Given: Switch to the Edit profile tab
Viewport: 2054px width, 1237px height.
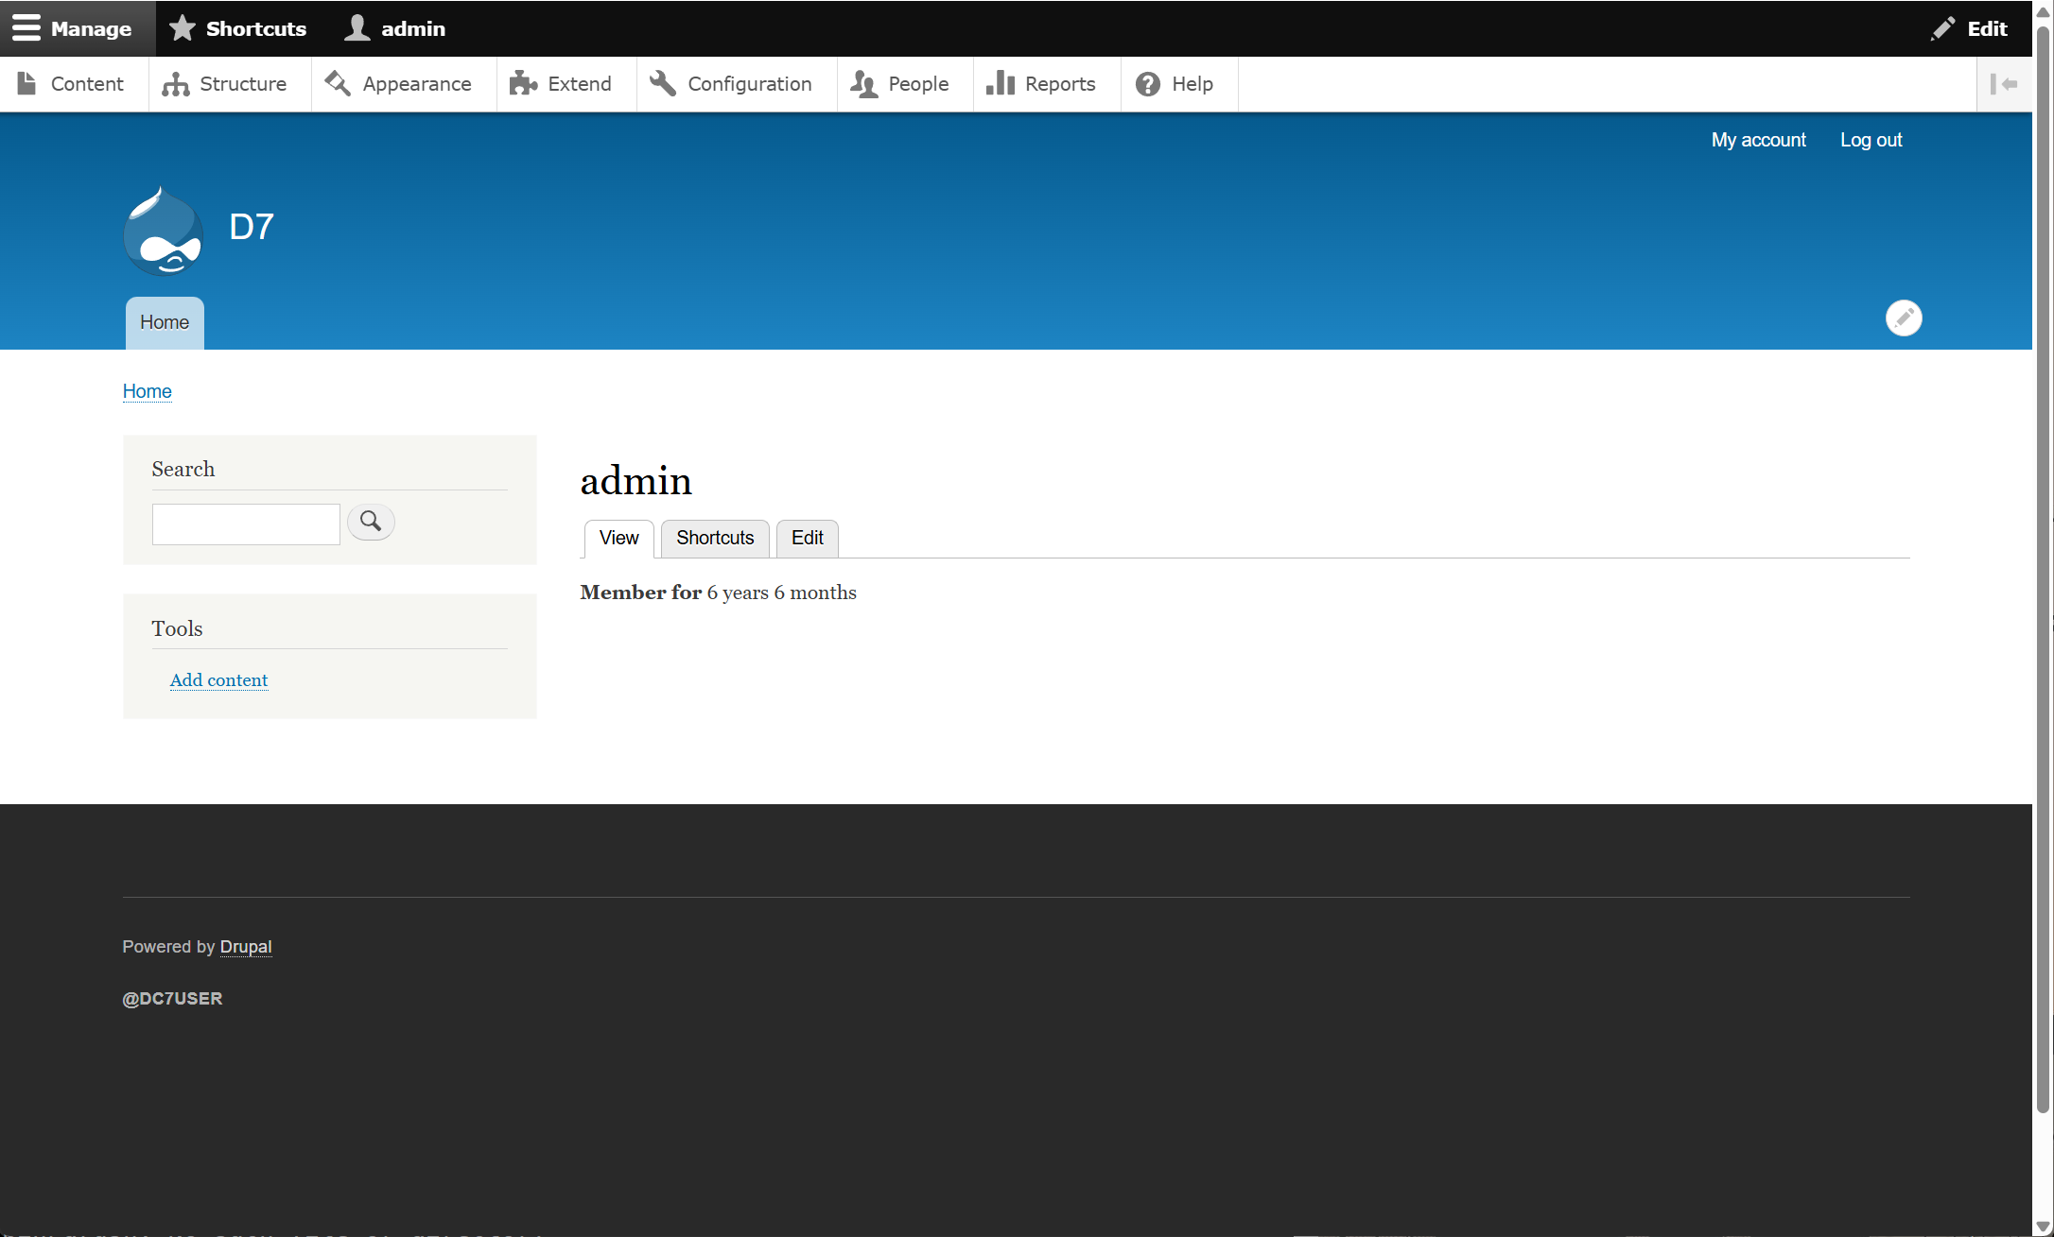Looking at the screenshot, I should tap(807, 538).
